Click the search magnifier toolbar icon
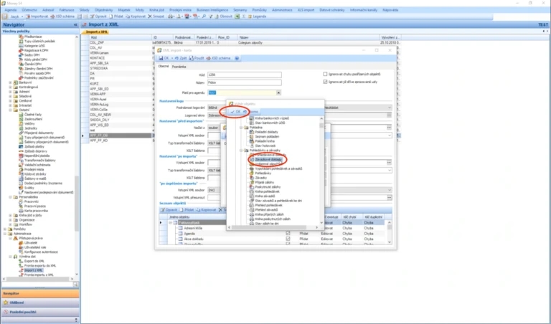 click(x=204, y=16)
